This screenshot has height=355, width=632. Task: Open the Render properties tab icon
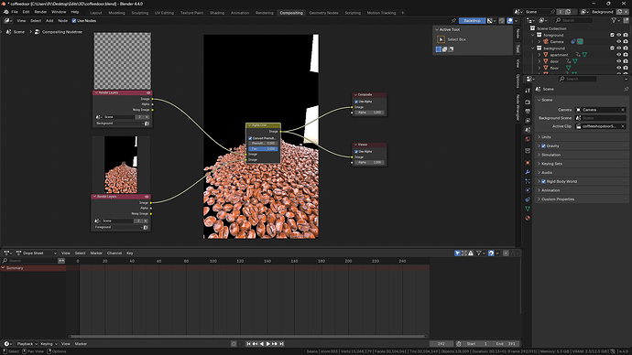pos(528,102)
